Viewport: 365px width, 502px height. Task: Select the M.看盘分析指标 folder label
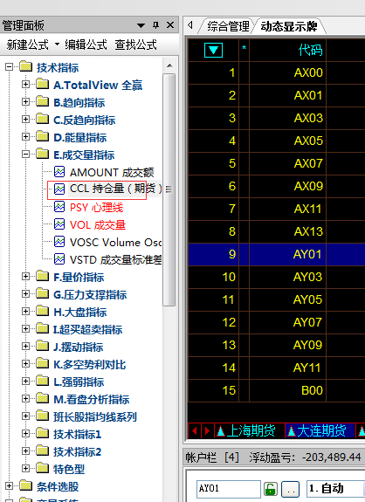(91, 399)
